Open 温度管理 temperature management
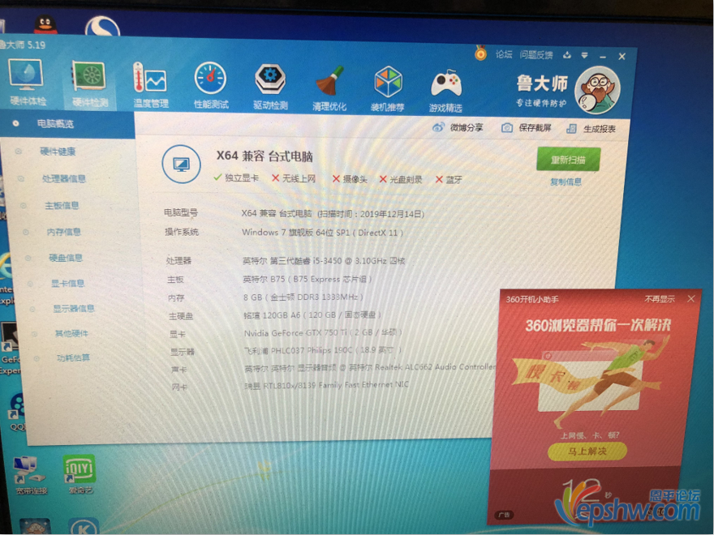 (x=150, y=86)
